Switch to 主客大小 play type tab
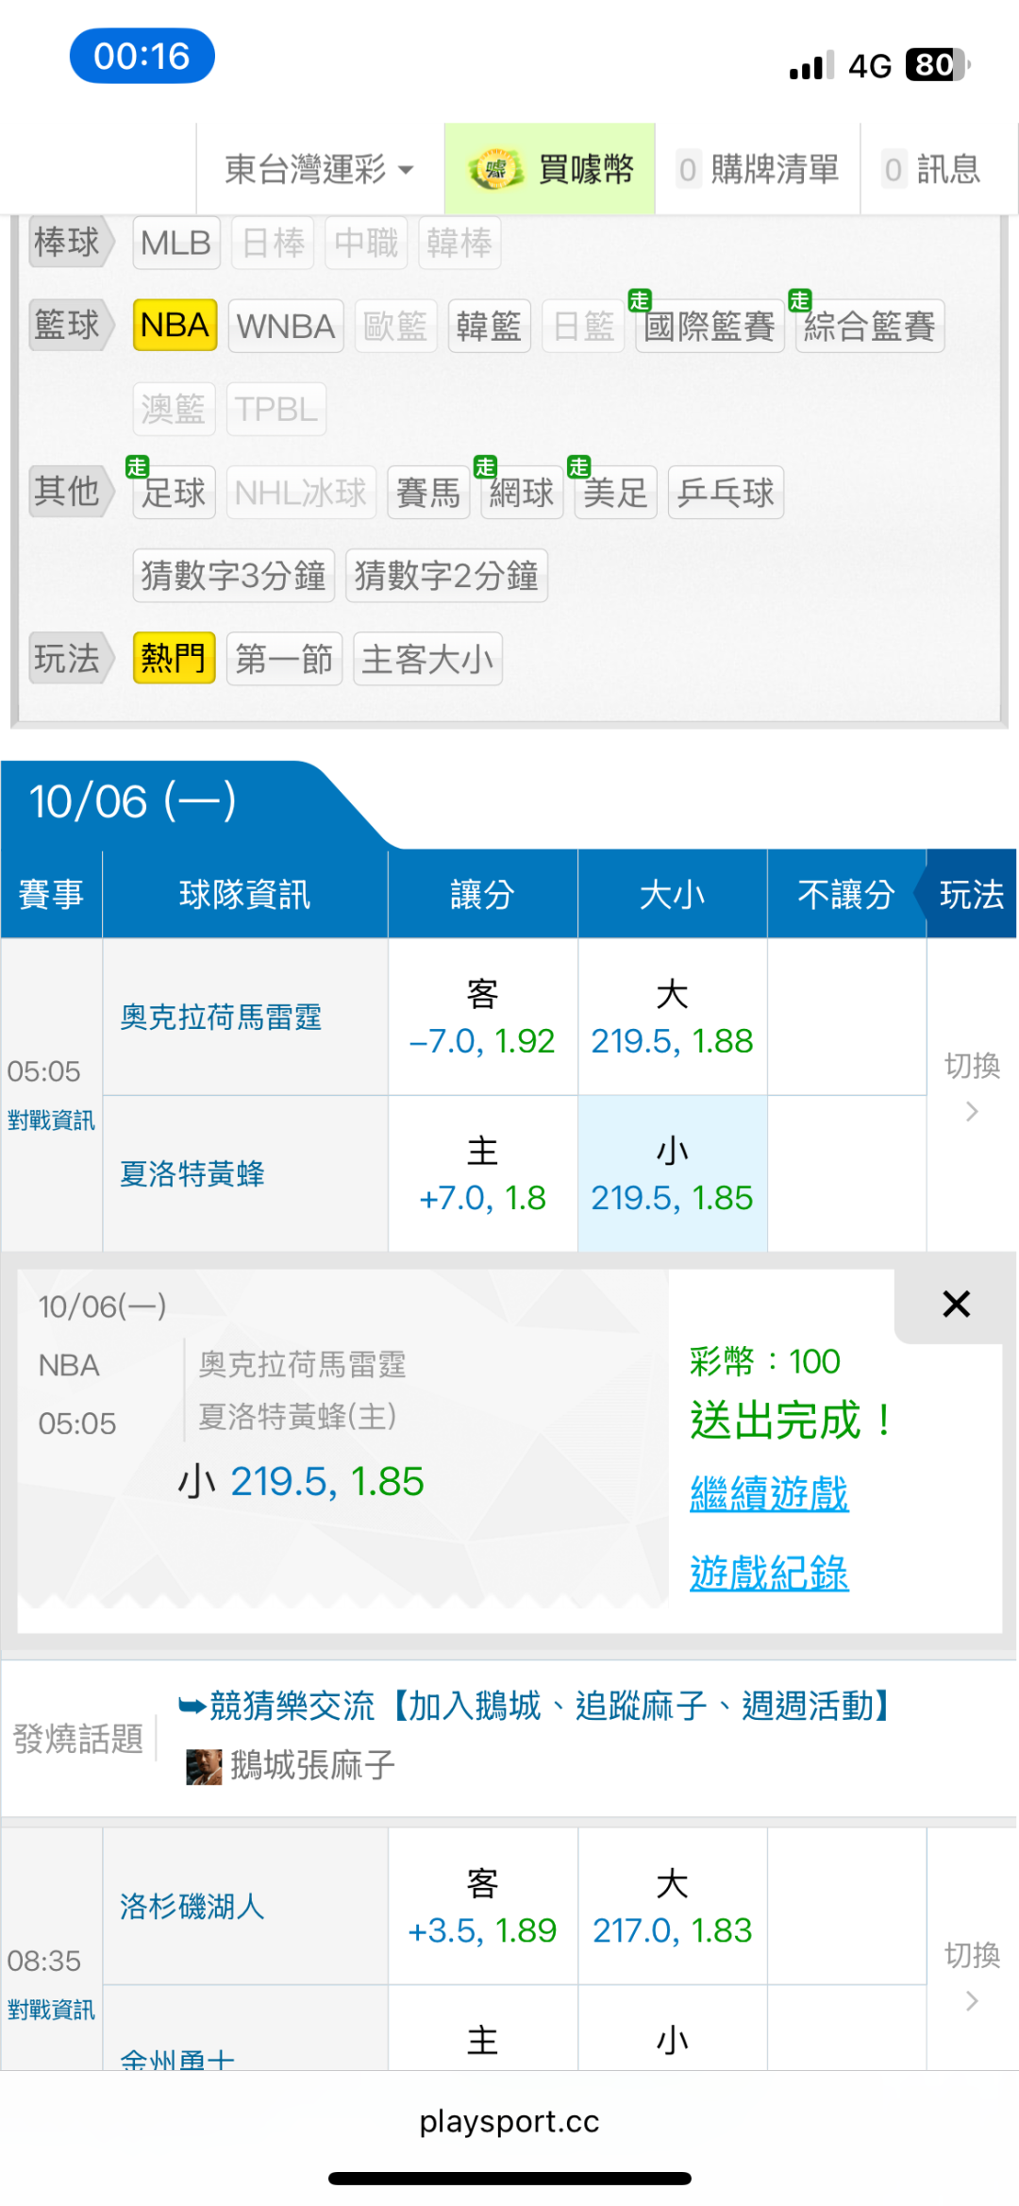The width and height of the screenshot is (1019, 2206). [427, 658]
